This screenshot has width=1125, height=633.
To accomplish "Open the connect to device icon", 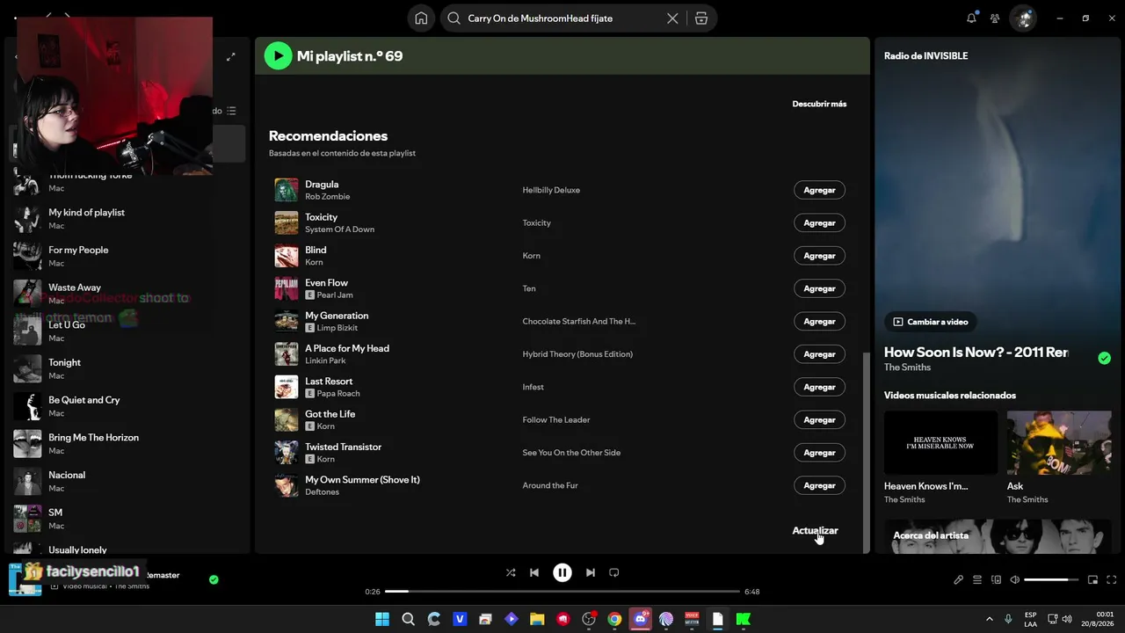I will coord(997,579).
